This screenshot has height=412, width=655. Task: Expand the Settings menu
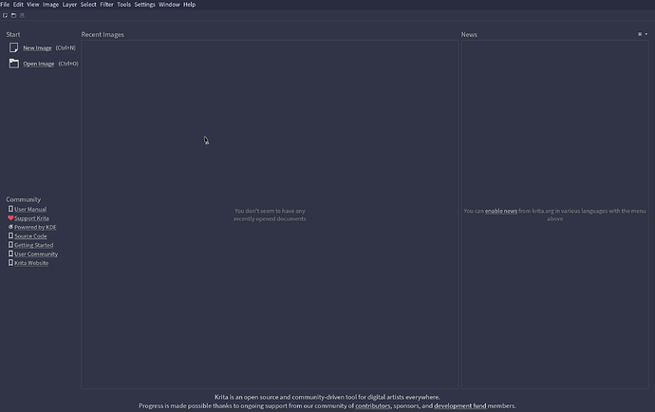click(144, 5)
